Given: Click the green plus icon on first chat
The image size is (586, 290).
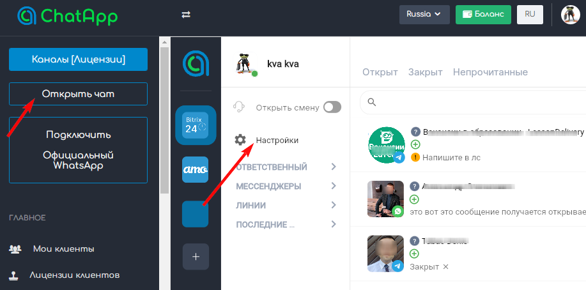Looking at the screenshot, I should tap(415, 144).
